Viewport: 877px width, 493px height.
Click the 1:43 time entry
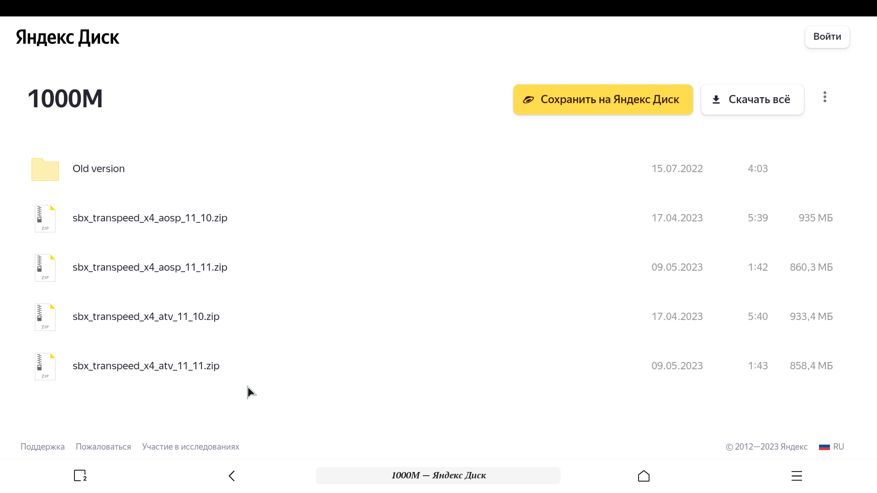click(x=758, y=366)
